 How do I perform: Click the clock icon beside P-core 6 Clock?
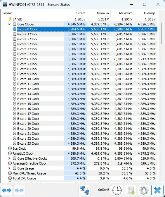(15, 59)
